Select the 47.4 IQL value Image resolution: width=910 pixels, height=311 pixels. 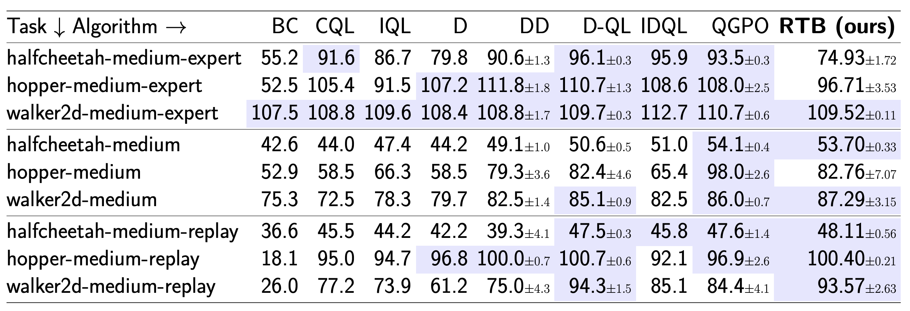click(392, 145)
